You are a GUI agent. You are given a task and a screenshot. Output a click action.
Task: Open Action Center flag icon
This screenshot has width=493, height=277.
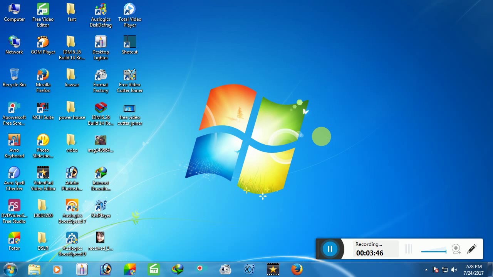click(x=436, y=270)
